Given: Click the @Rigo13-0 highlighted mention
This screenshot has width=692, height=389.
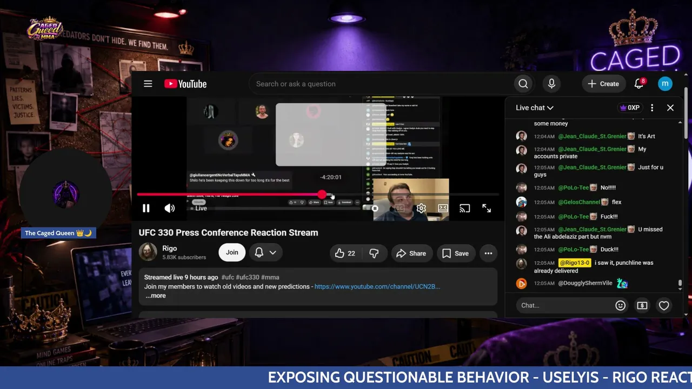Looking at the screenshot, I should click(575, 263).
